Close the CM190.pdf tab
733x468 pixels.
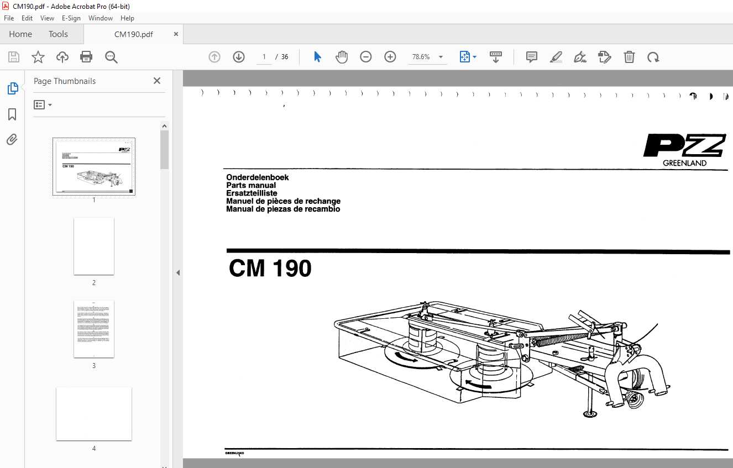(x=176, y=34)
